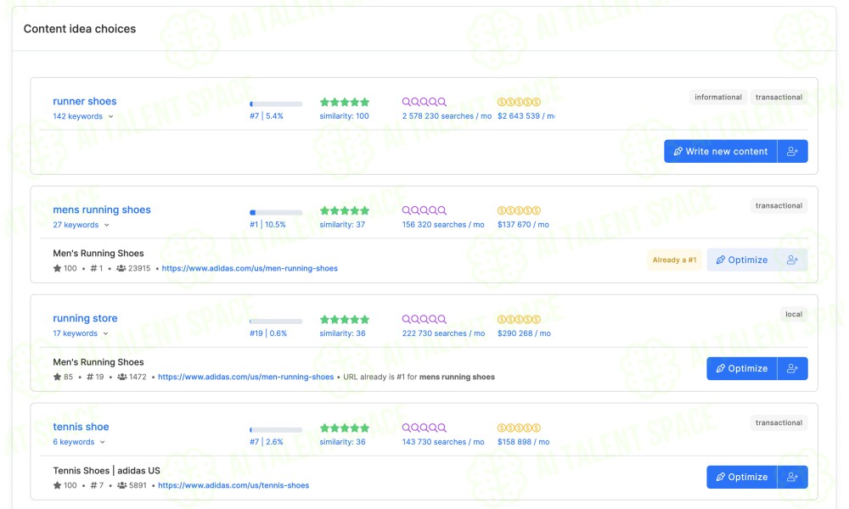Click the Optimize button for tennis shoe
The width and height of the screenshot is (849, 509).
pyautogui.click(x=742, y=477)
